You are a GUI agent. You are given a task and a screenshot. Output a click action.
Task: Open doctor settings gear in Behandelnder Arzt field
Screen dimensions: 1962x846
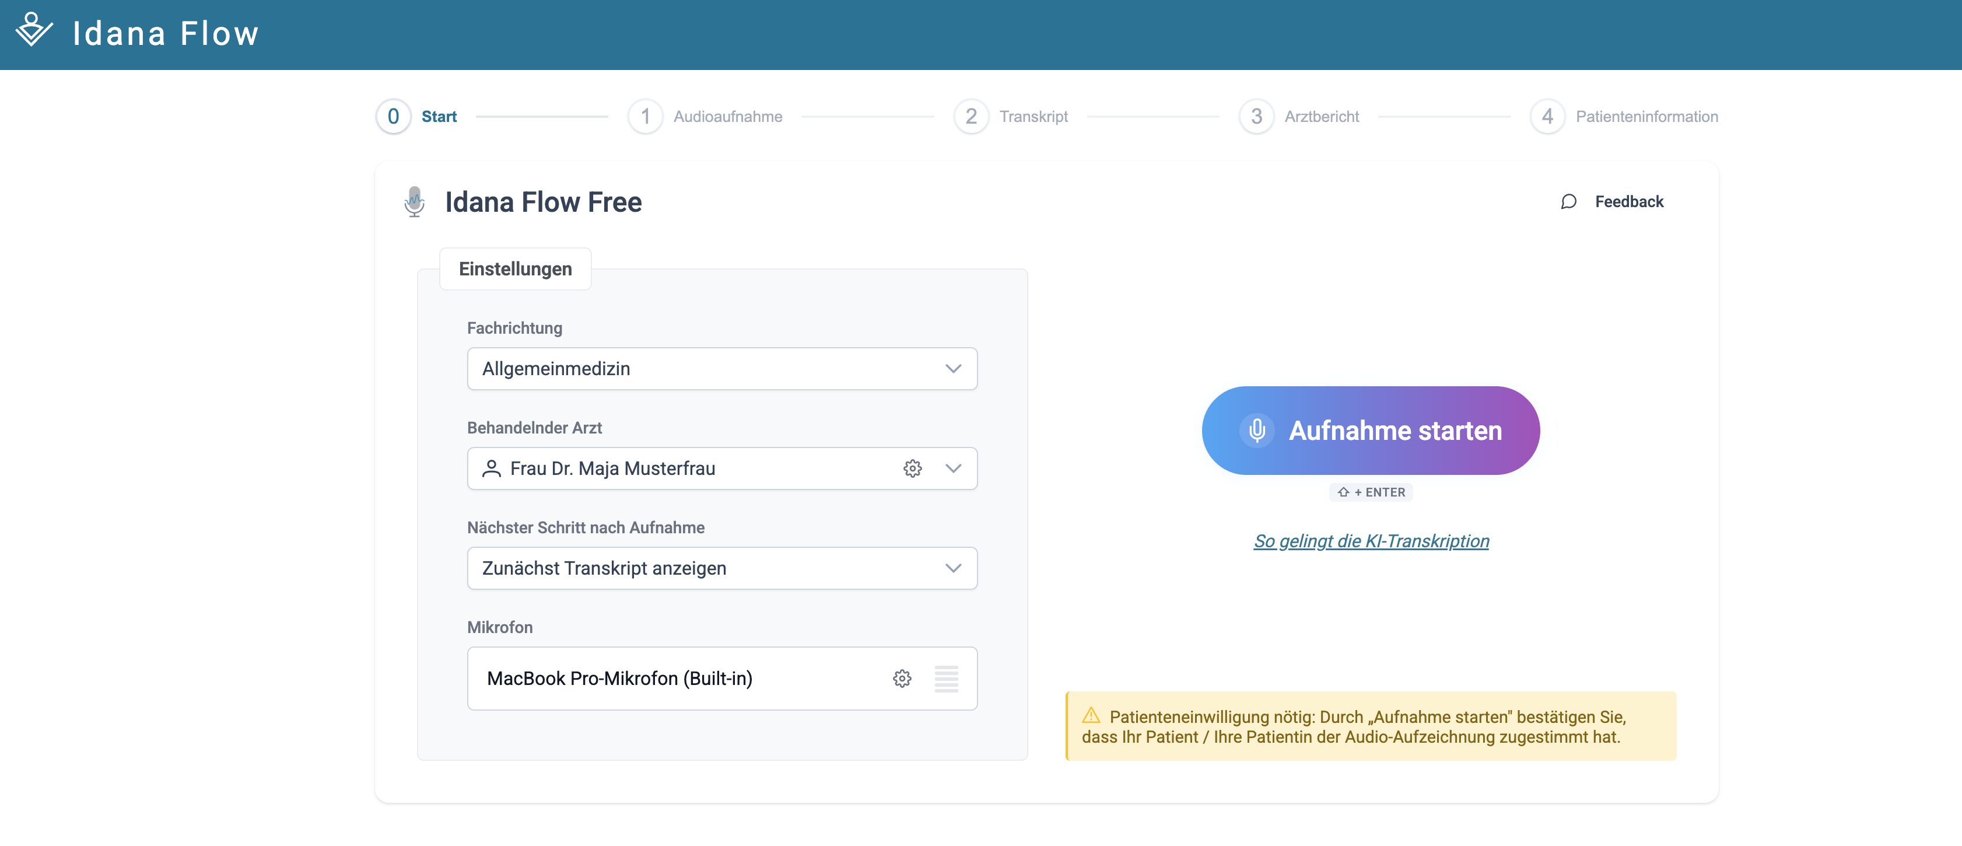pyautogui.click(x=912, y=469)
